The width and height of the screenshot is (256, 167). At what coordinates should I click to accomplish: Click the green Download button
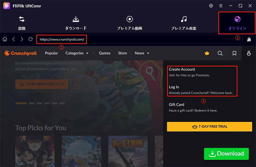tap(226, 154)
